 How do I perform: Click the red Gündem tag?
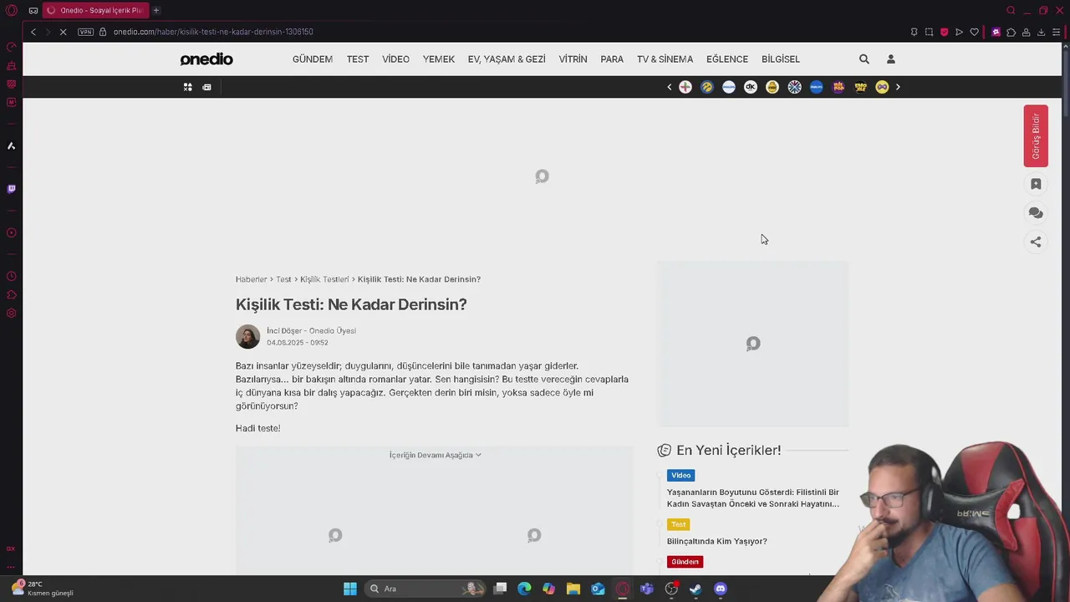(x=685, y=562)
